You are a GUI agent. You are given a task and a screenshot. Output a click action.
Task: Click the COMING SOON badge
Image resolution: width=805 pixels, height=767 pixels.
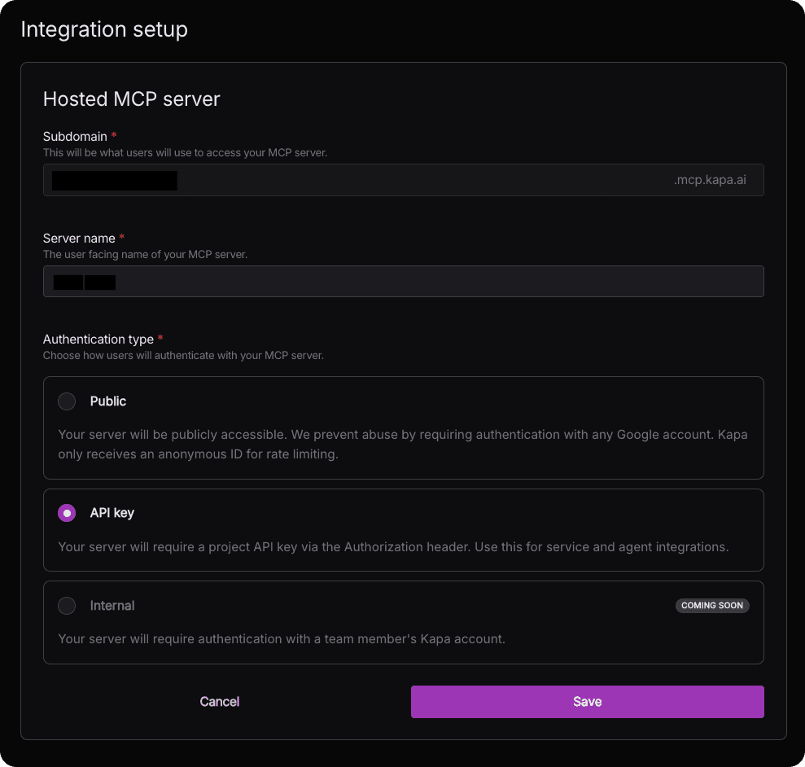point(711,606)
